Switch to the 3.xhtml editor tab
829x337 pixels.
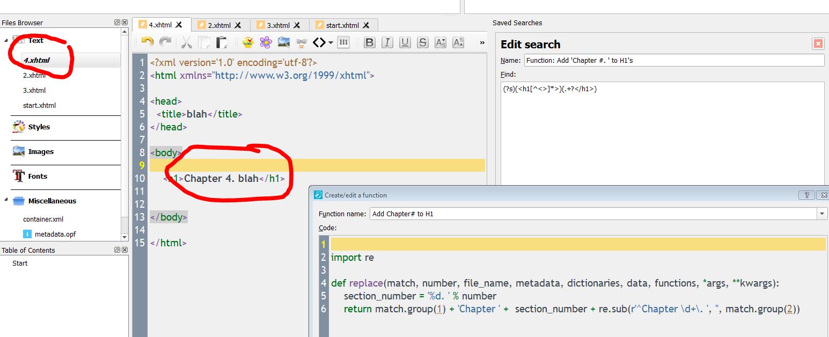(x=280, y=25)
